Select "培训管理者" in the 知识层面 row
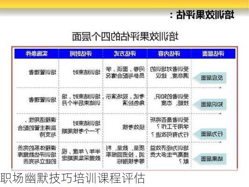 click(x=43, y=100)
